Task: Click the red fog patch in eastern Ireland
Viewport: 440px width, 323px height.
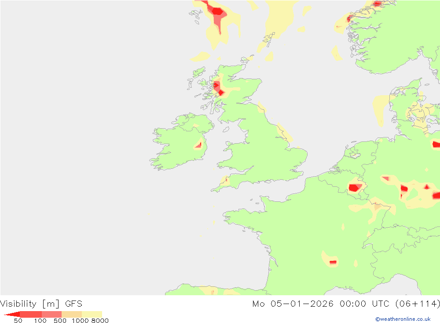Action: coord(199,145)
